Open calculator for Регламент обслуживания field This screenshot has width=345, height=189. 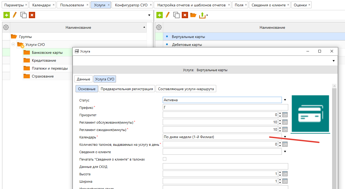(285, 122)
